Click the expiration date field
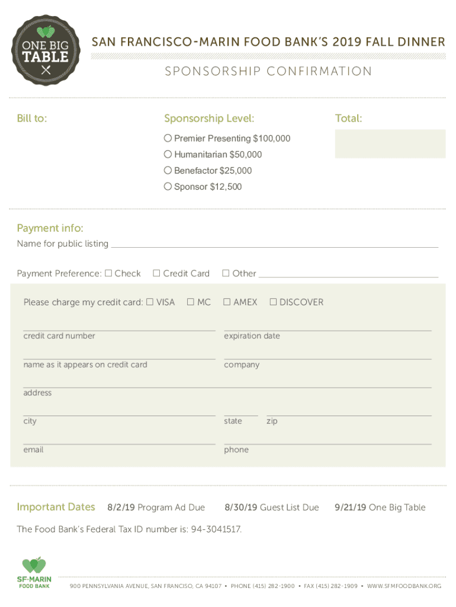This screenshot has width=456, height=607. 327,325
